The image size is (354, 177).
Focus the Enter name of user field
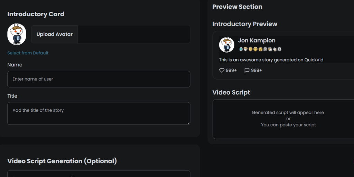[x=99, y=79]
